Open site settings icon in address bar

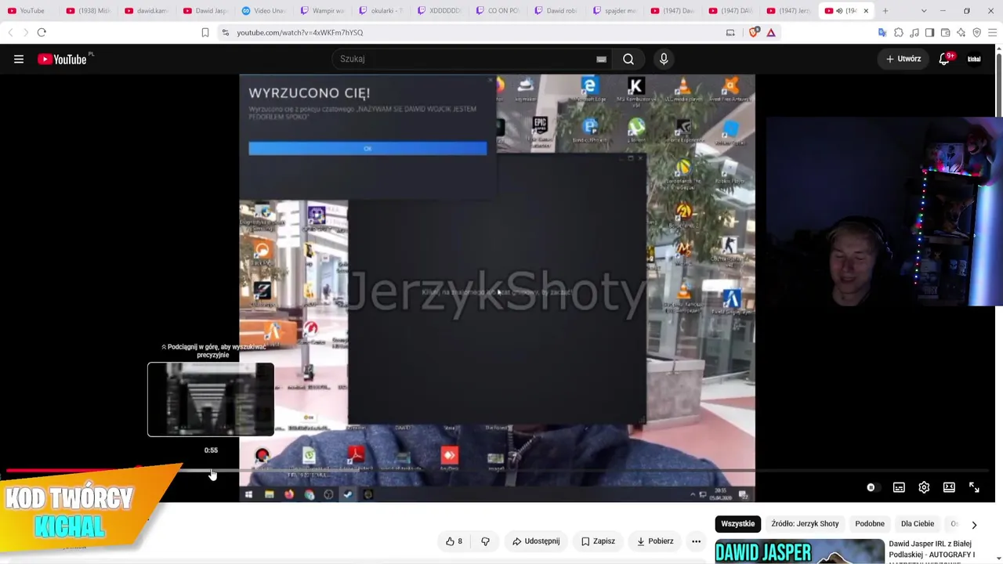[x=226, y=32]
